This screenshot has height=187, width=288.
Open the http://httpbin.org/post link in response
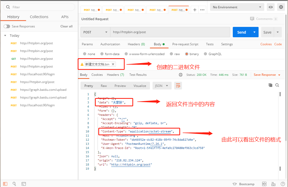click(x=131, y=164)
